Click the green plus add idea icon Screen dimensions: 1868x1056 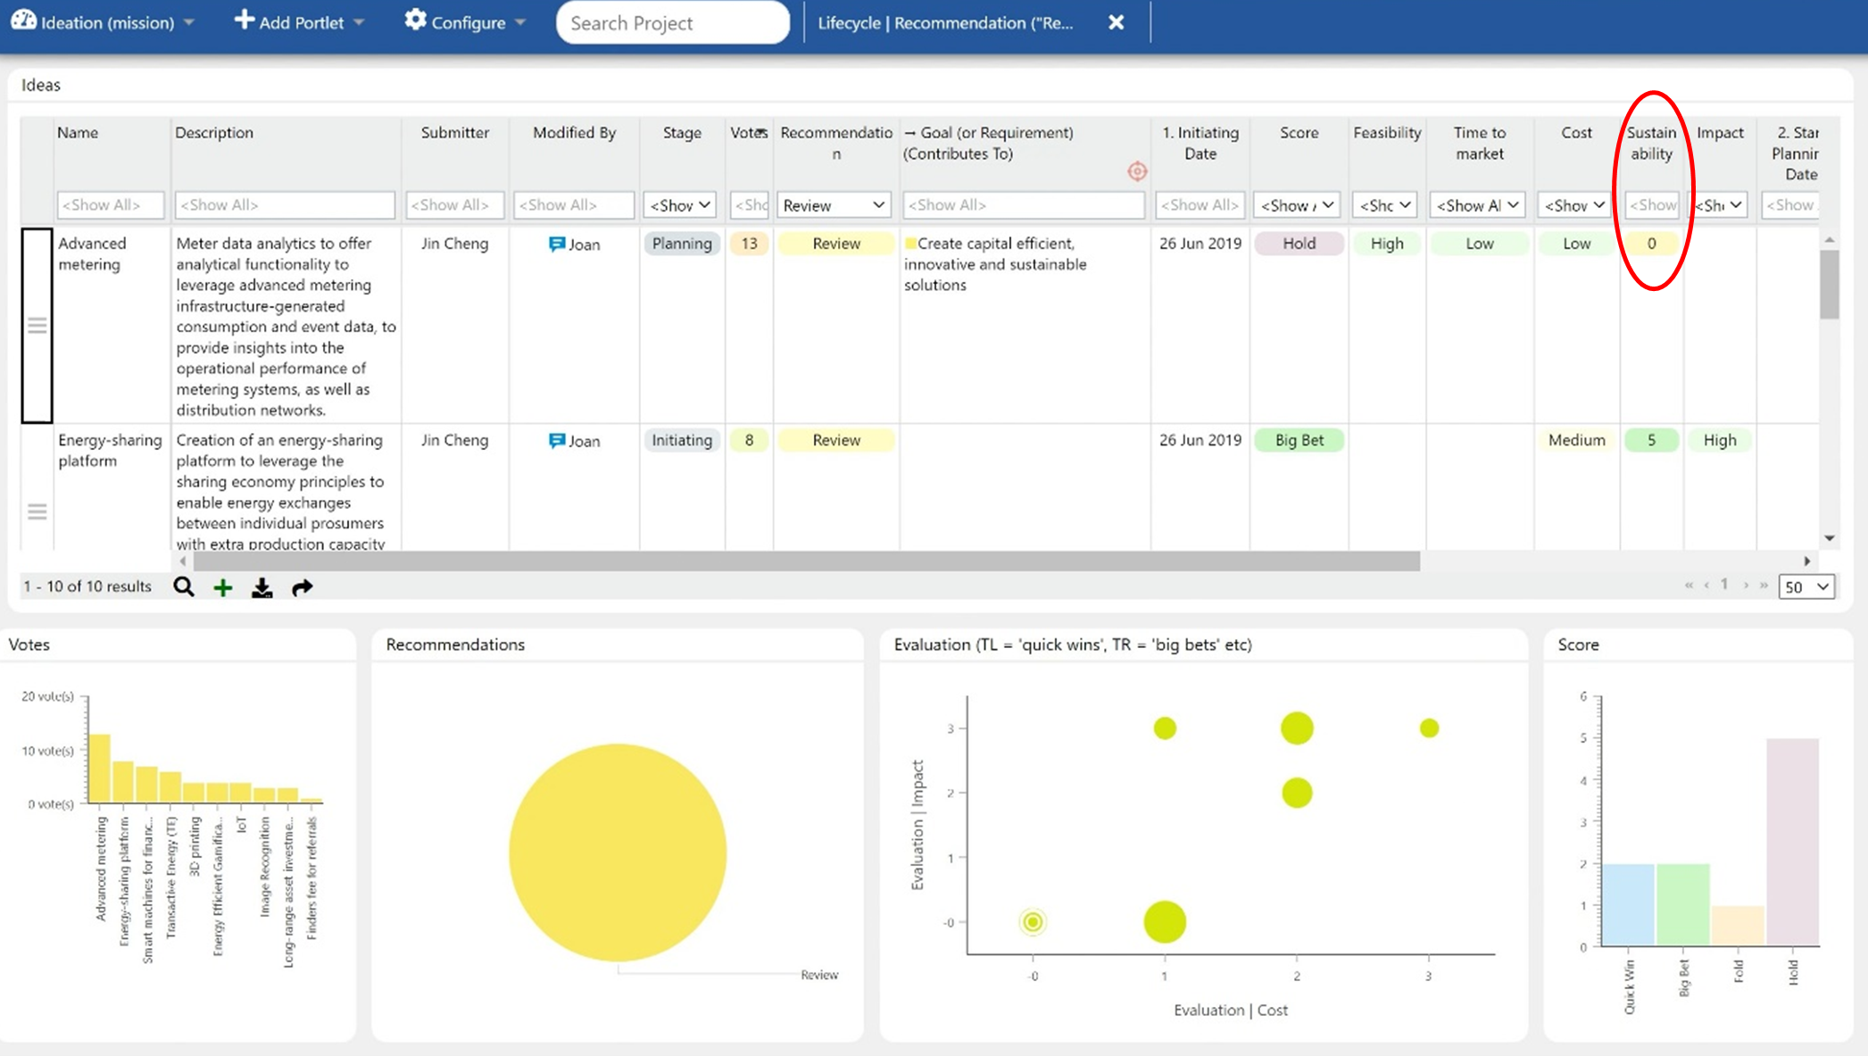(223, 587)
